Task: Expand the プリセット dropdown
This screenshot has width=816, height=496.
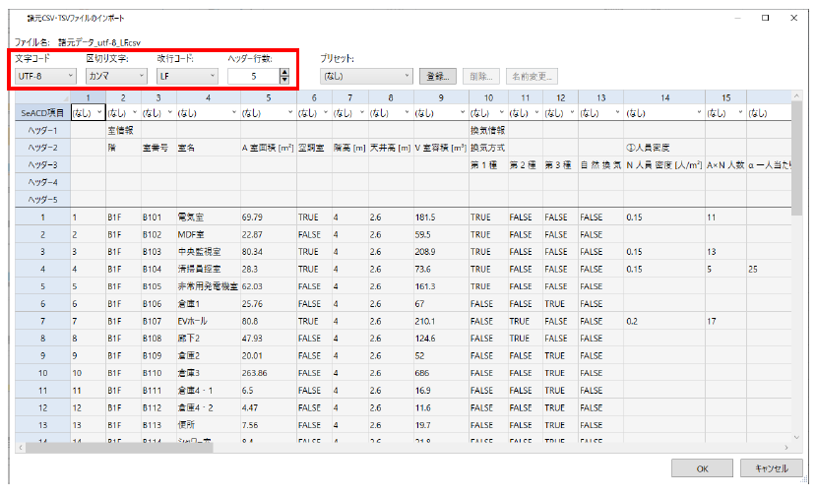Action: coord(366,76)
